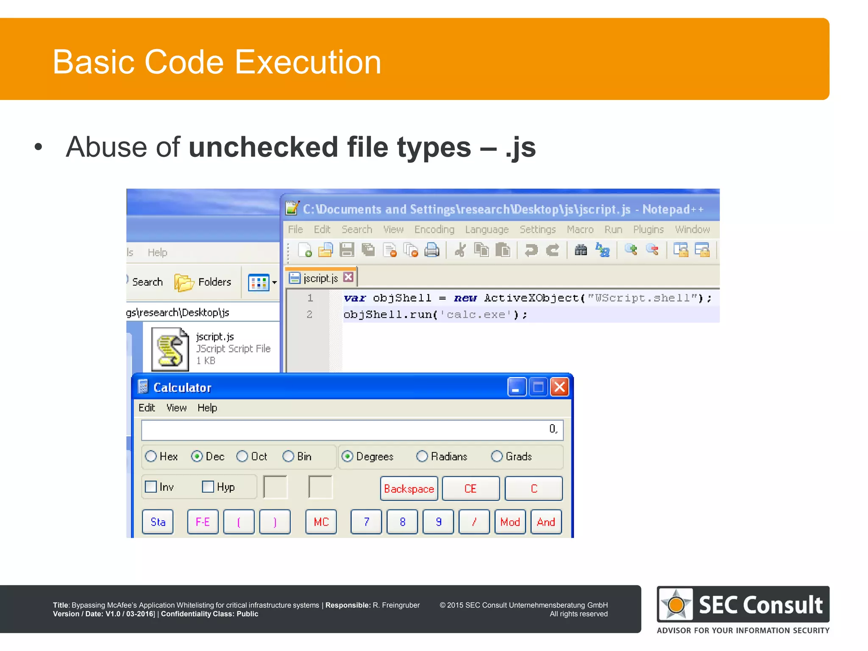Expand the Views dropdown arrow in Explorer
The image size is (868, 651).
[274, 283]
